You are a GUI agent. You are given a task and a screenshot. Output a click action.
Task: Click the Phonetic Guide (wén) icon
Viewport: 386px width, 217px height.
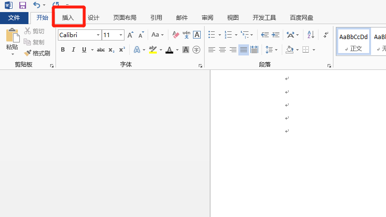(x=186, y=35)
